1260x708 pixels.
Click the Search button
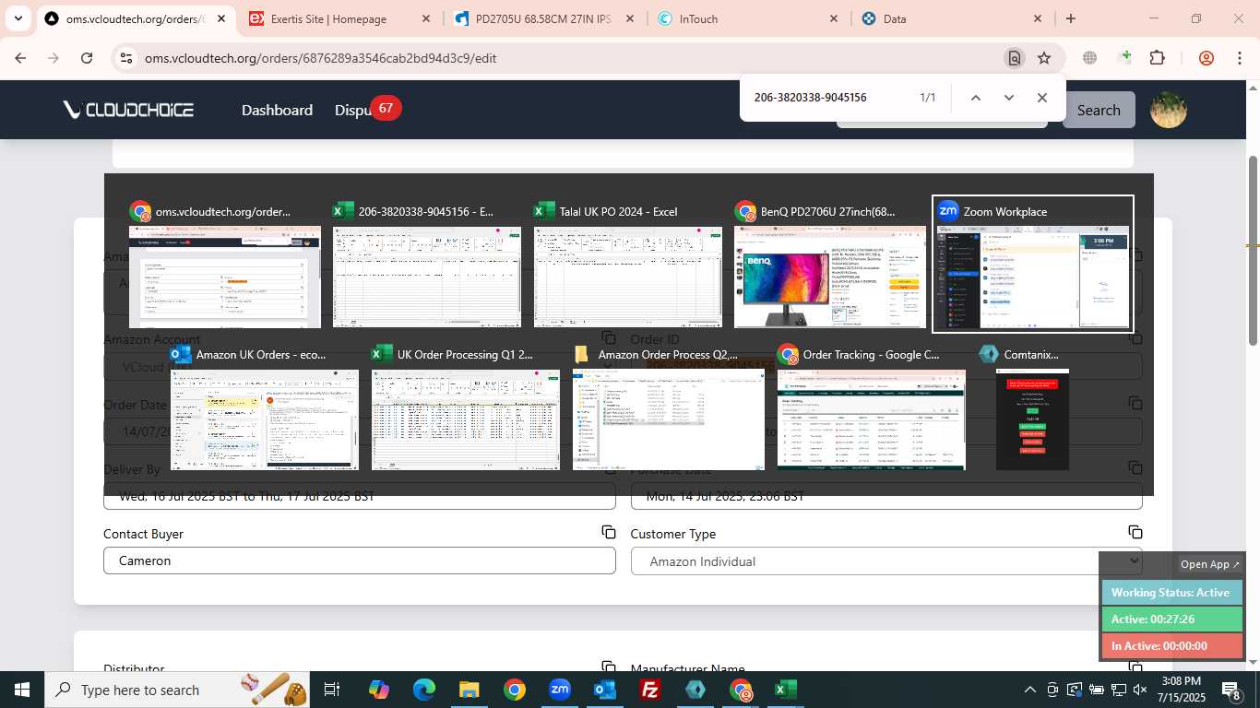pos(1099,110)
